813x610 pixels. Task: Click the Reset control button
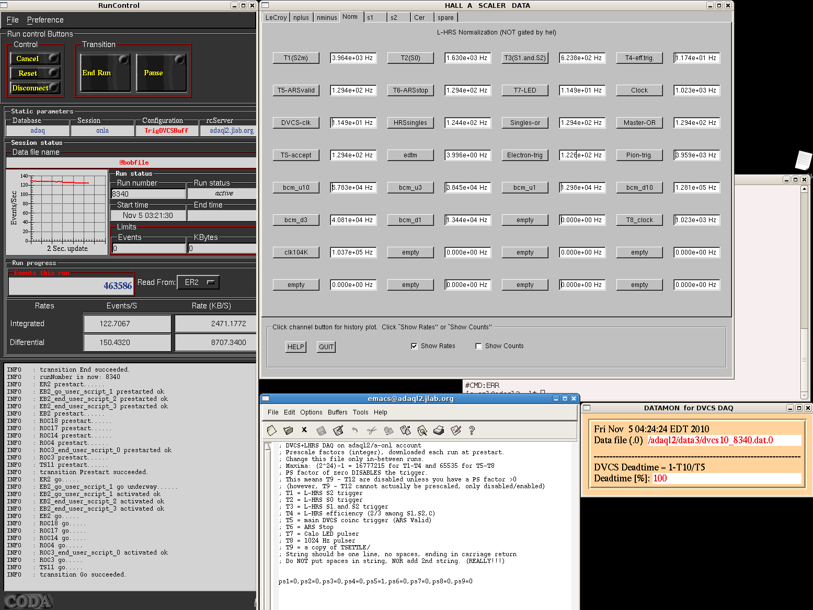click(x=35, y=73)
